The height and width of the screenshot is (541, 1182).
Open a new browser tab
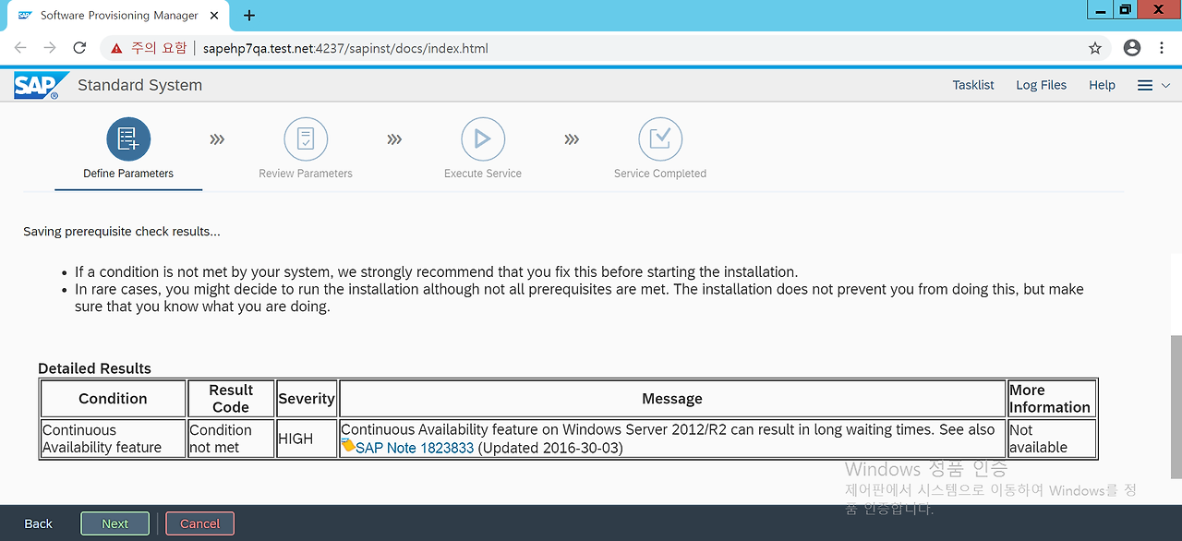click(249, 15)
